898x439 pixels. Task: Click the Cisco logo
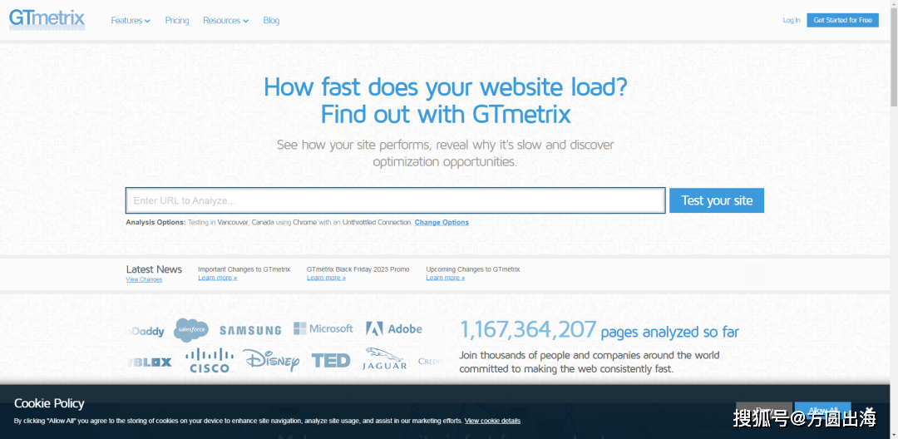pos(210,361)
